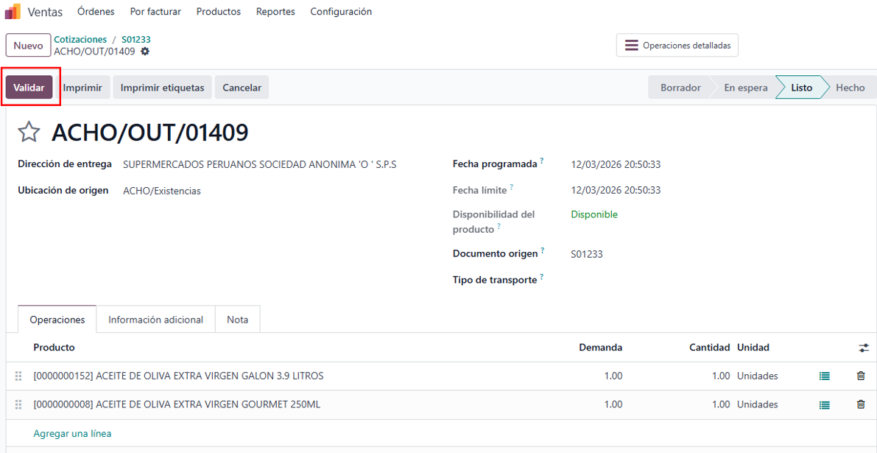Grab drag handle of GALON 3.9 LITROS row
Image resolution: width=877 pixels, height=453 pixels.
pyautogui.click(x=18, y=376)
